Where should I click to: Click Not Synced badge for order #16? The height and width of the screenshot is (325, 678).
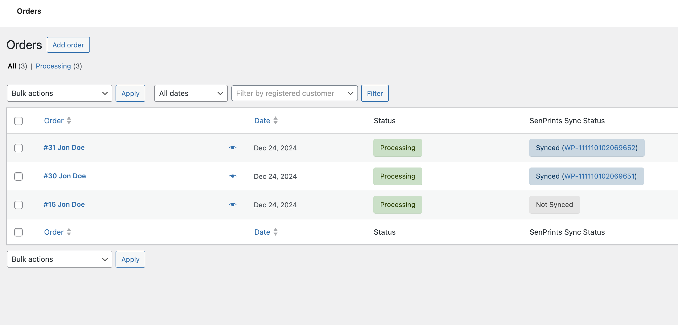(555, 205)
